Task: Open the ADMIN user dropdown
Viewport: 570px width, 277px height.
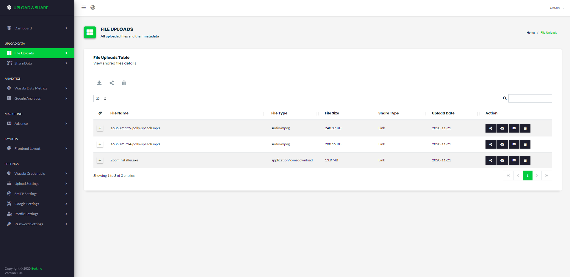Action: (x=557, y=8)
